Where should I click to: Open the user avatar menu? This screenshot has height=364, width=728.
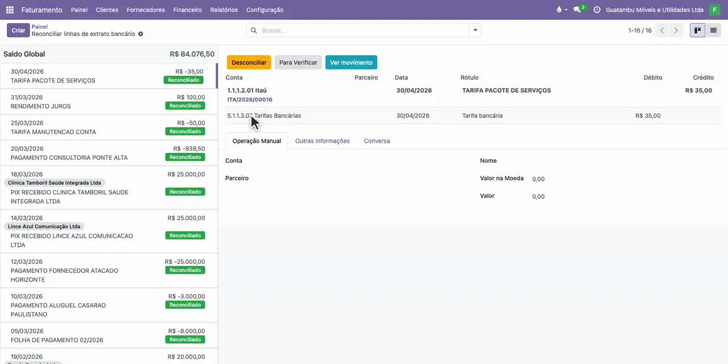714,10
